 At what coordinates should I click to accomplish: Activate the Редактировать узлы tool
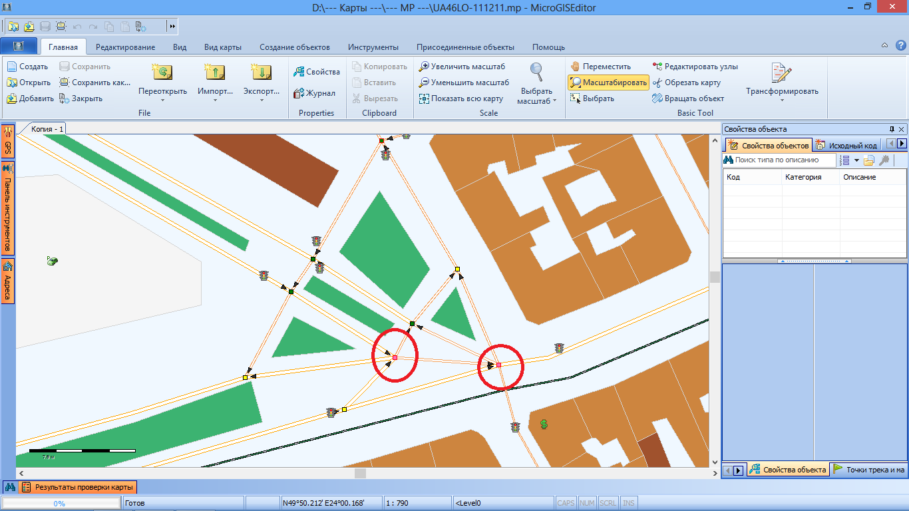pyautogui.click(x=695, y=67)
